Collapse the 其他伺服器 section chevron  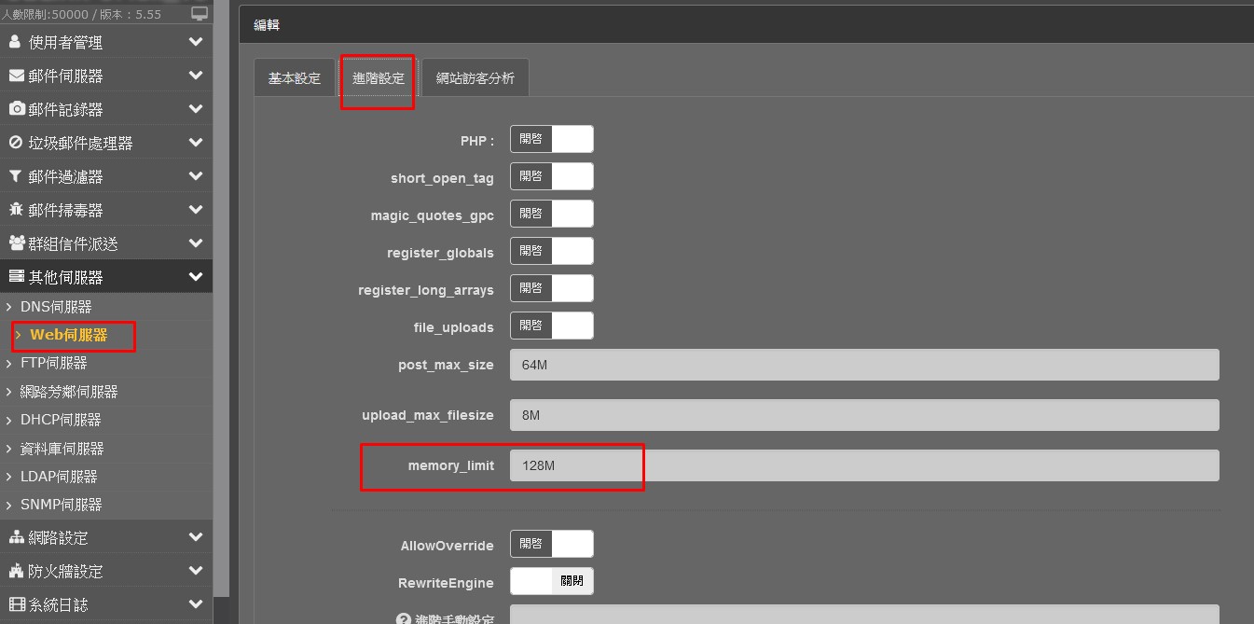[x=195, y=277]
